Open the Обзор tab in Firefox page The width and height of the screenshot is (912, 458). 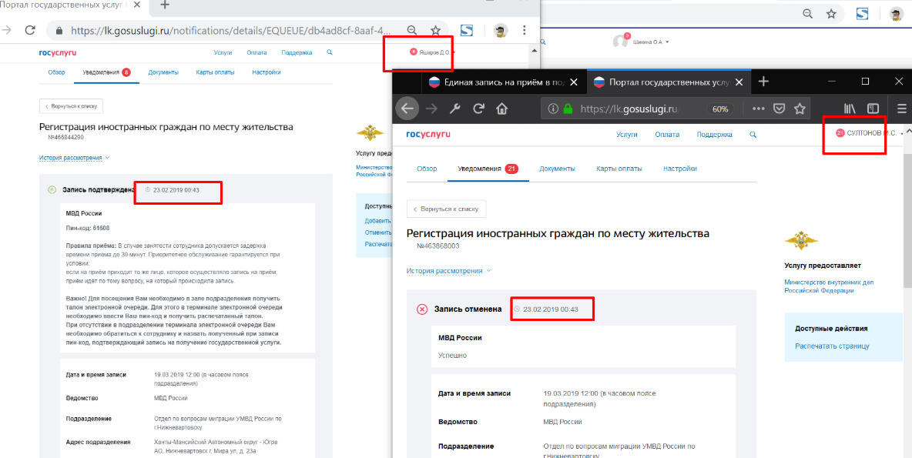pyautogui.click(x=426, y=169)
